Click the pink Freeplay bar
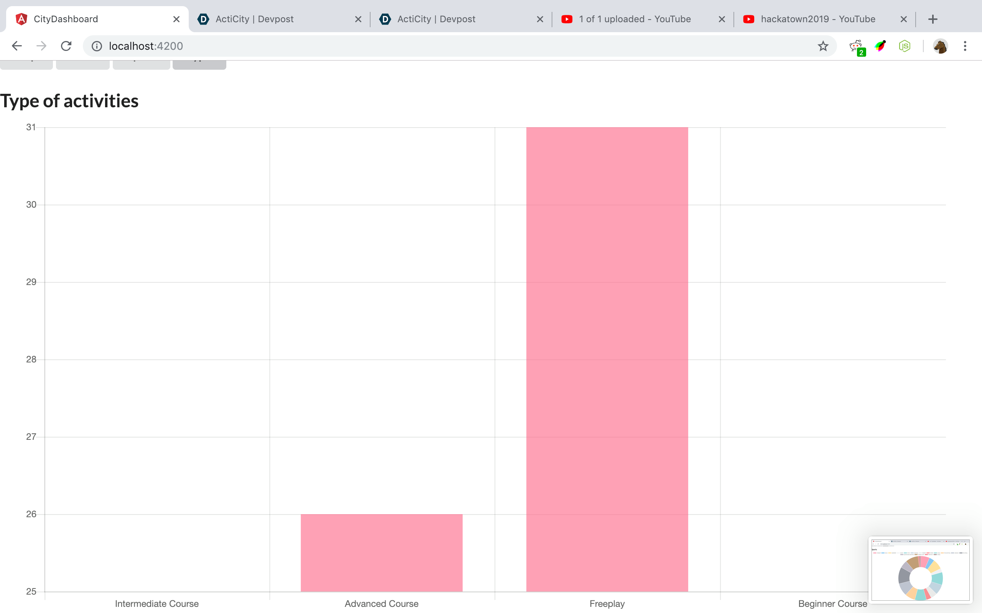The image size is (982, 613). click(x=606, y=359)
